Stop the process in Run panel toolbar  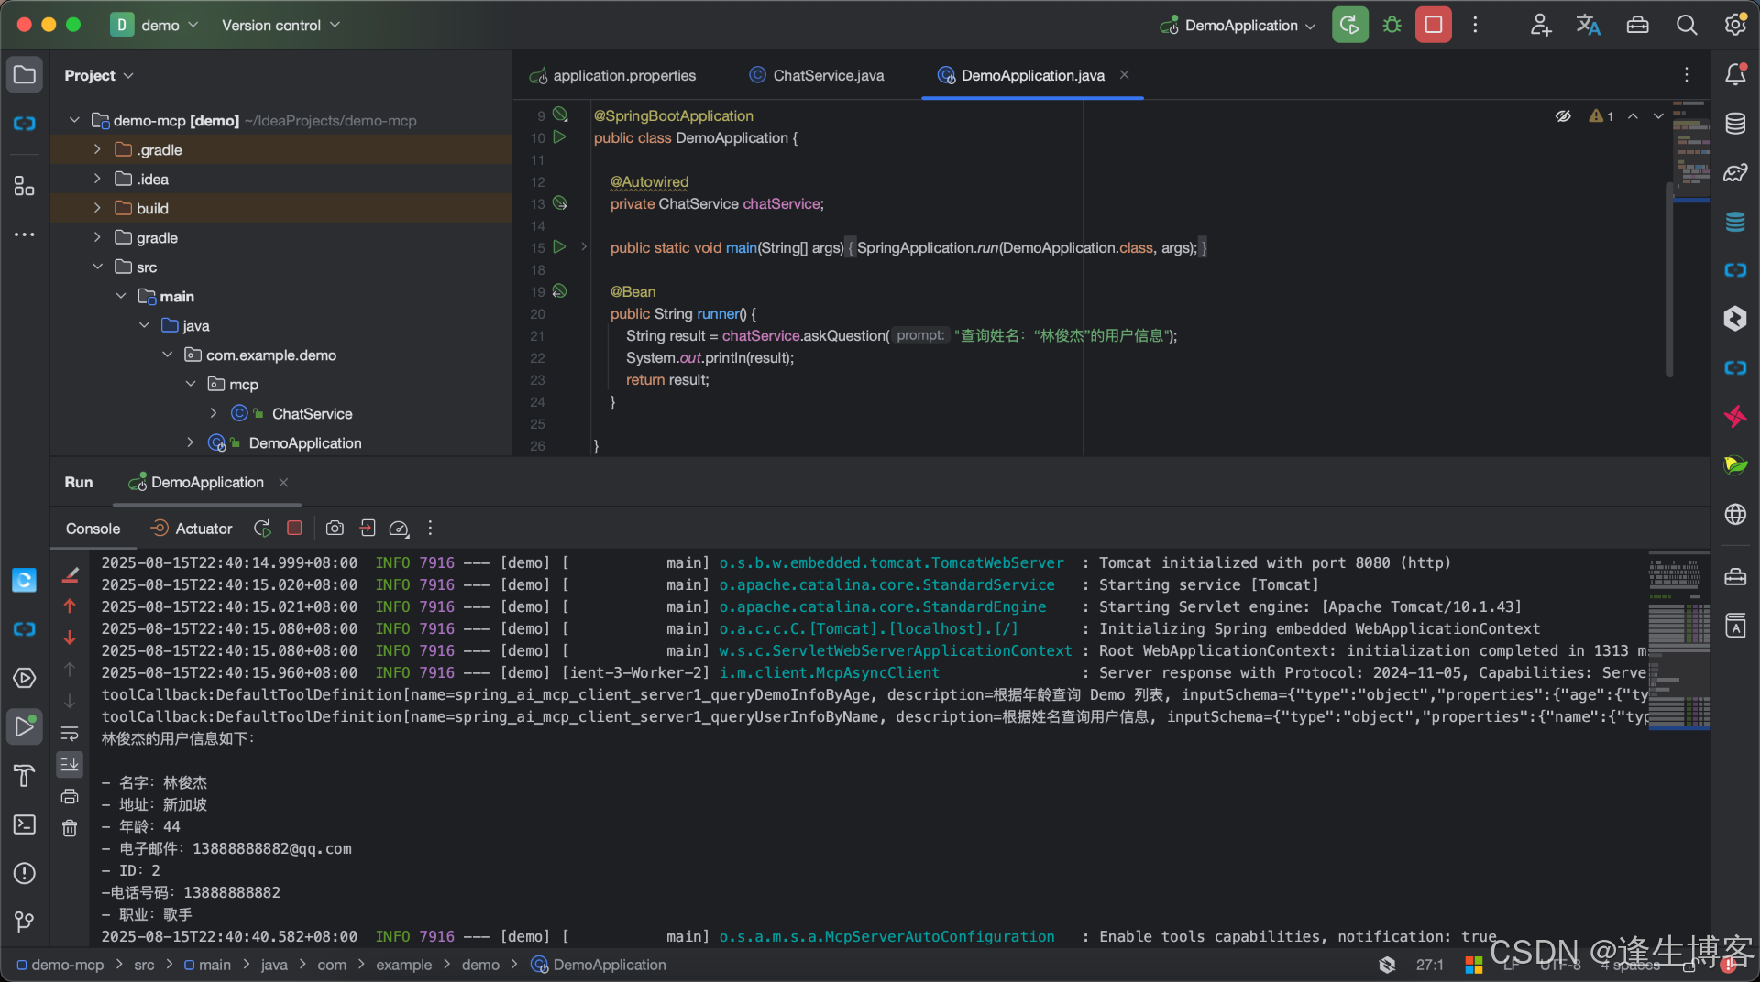tap(294, 529)
